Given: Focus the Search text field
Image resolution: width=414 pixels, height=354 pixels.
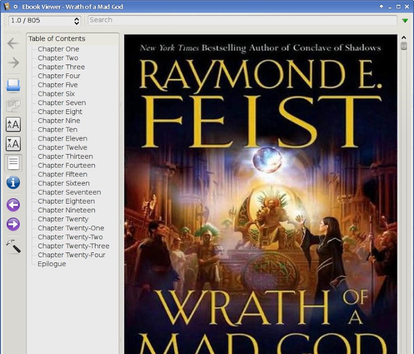Looking at the screenshot, I should click(x=242, y=20).
